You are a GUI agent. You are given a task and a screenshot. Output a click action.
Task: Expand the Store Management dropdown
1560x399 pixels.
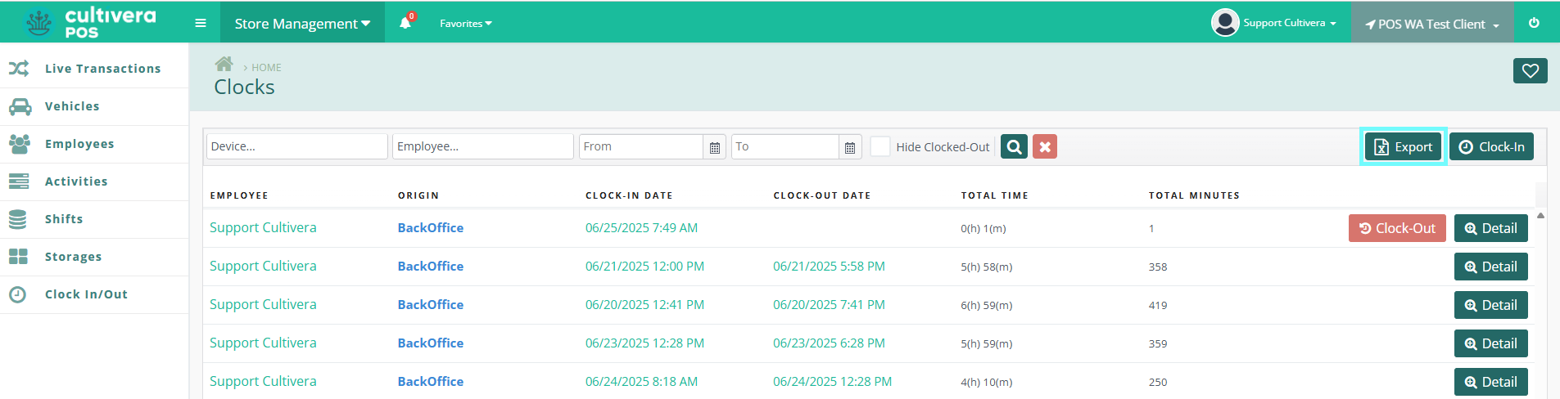tap(302, 23)
